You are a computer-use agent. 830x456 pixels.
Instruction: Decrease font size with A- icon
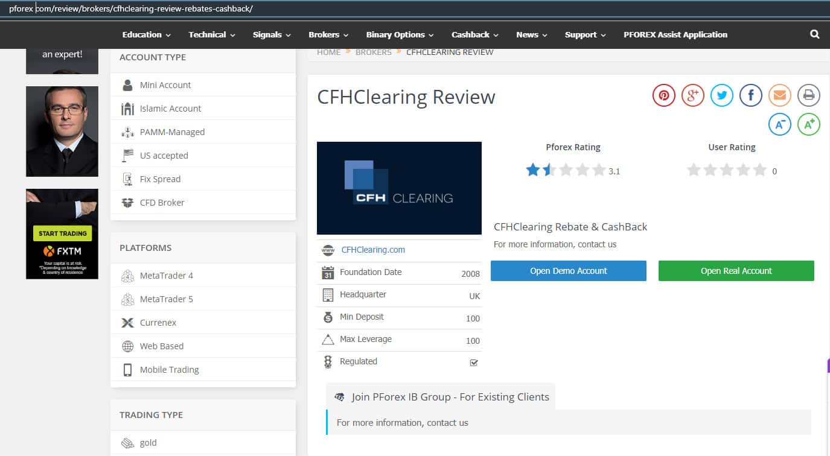tap(779, 124)
